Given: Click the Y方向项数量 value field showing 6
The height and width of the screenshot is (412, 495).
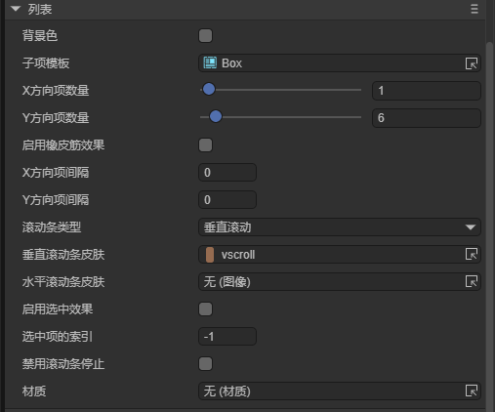Looking at the screenshot, I should (x=427, y=118).
